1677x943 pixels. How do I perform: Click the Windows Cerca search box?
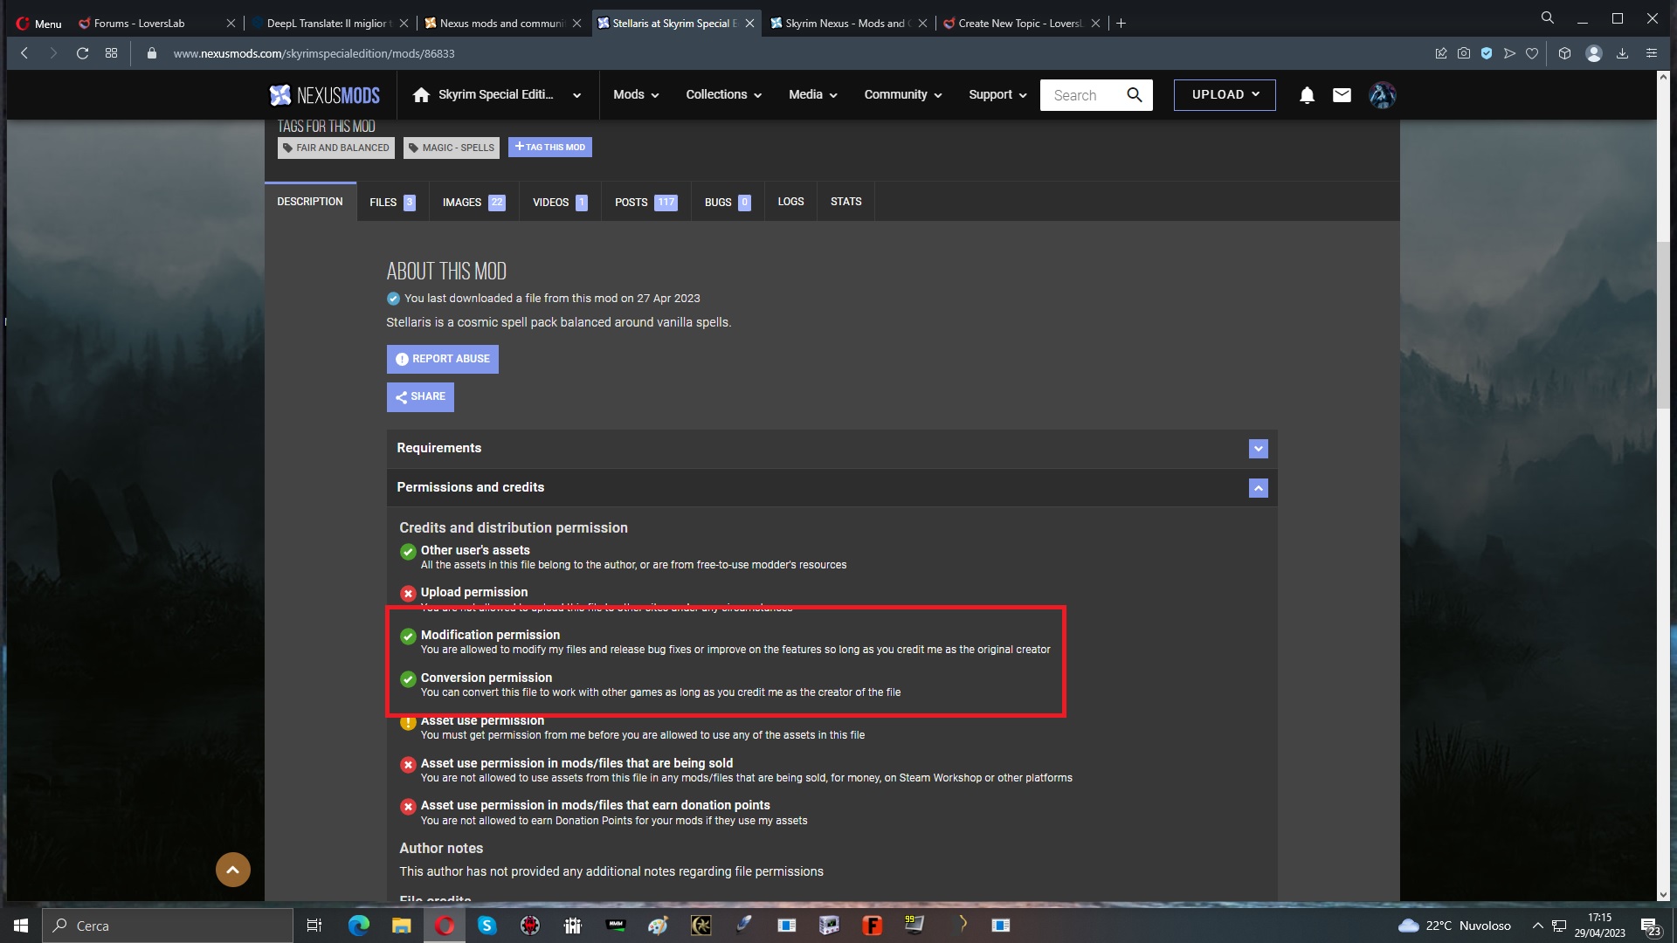point(168,926)
